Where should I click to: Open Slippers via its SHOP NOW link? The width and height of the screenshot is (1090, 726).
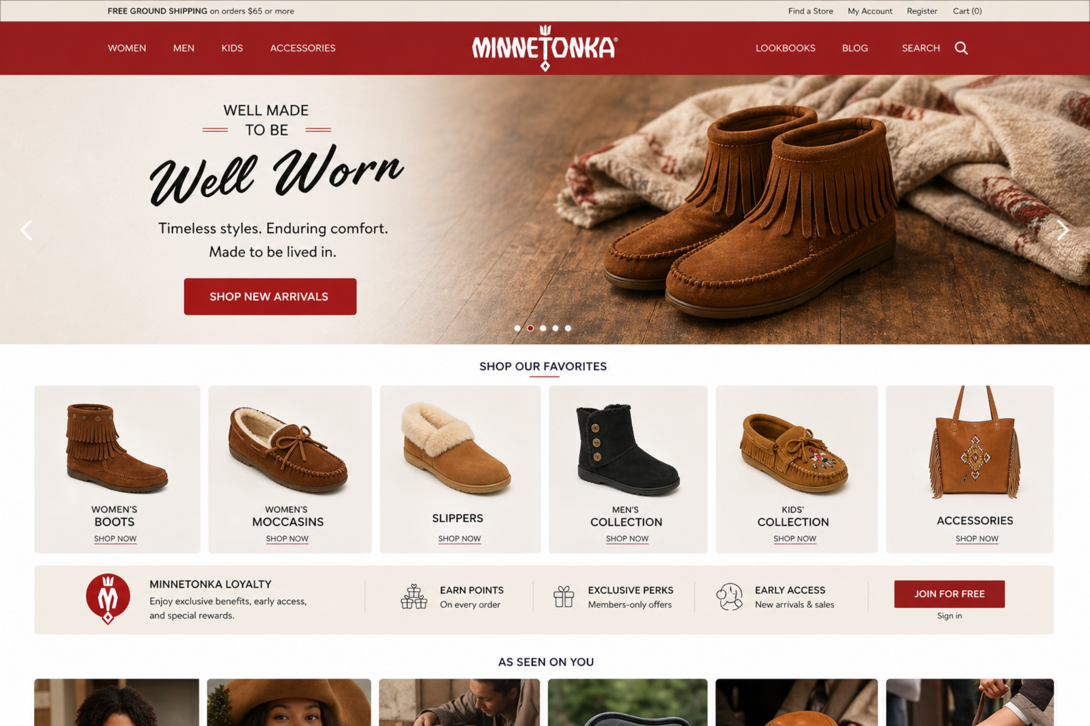point(459,538)
